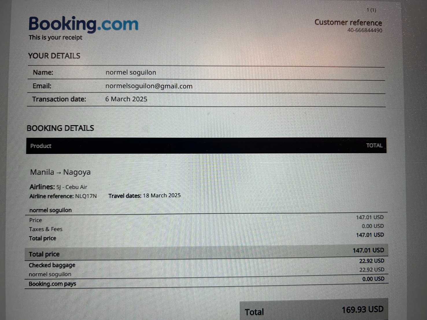Select the customer reference number 40-666844490
The image size is (427, 320).
pyautogui.click(x=365, y=30)
